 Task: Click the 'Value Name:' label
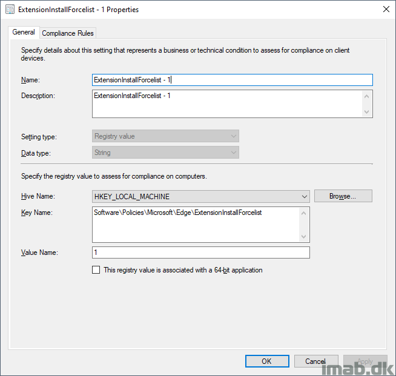click(39, 252)
